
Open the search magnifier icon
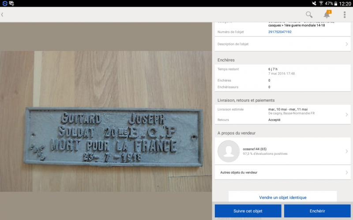[309, 15]
